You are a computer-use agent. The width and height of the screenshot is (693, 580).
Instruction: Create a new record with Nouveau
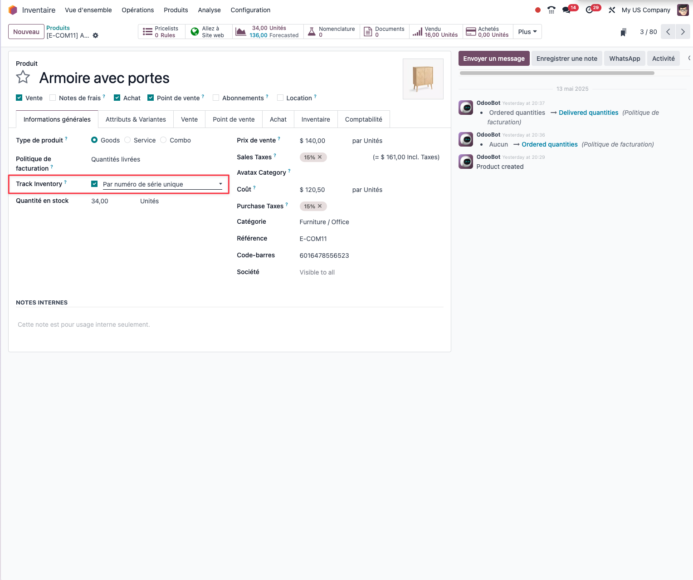[x=26, y=32]
